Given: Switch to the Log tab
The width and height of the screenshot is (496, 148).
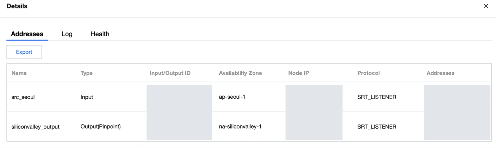Looking at the screenshot, I should pyautogui.click(x=67, y=34).
